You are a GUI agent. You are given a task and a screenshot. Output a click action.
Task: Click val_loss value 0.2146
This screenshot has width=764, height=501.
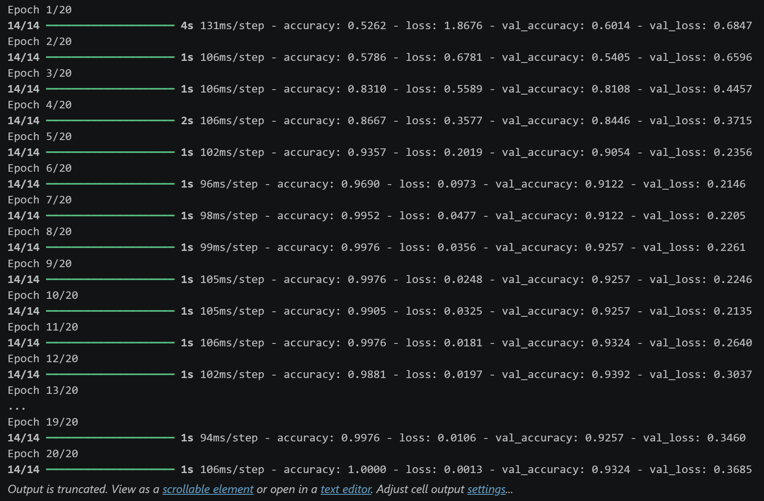[726, 184]
